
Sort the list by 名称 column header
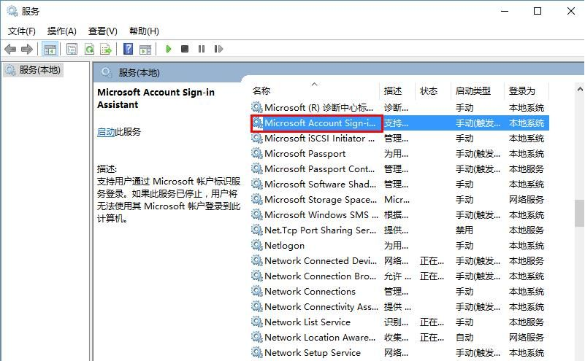pos(261,91)
